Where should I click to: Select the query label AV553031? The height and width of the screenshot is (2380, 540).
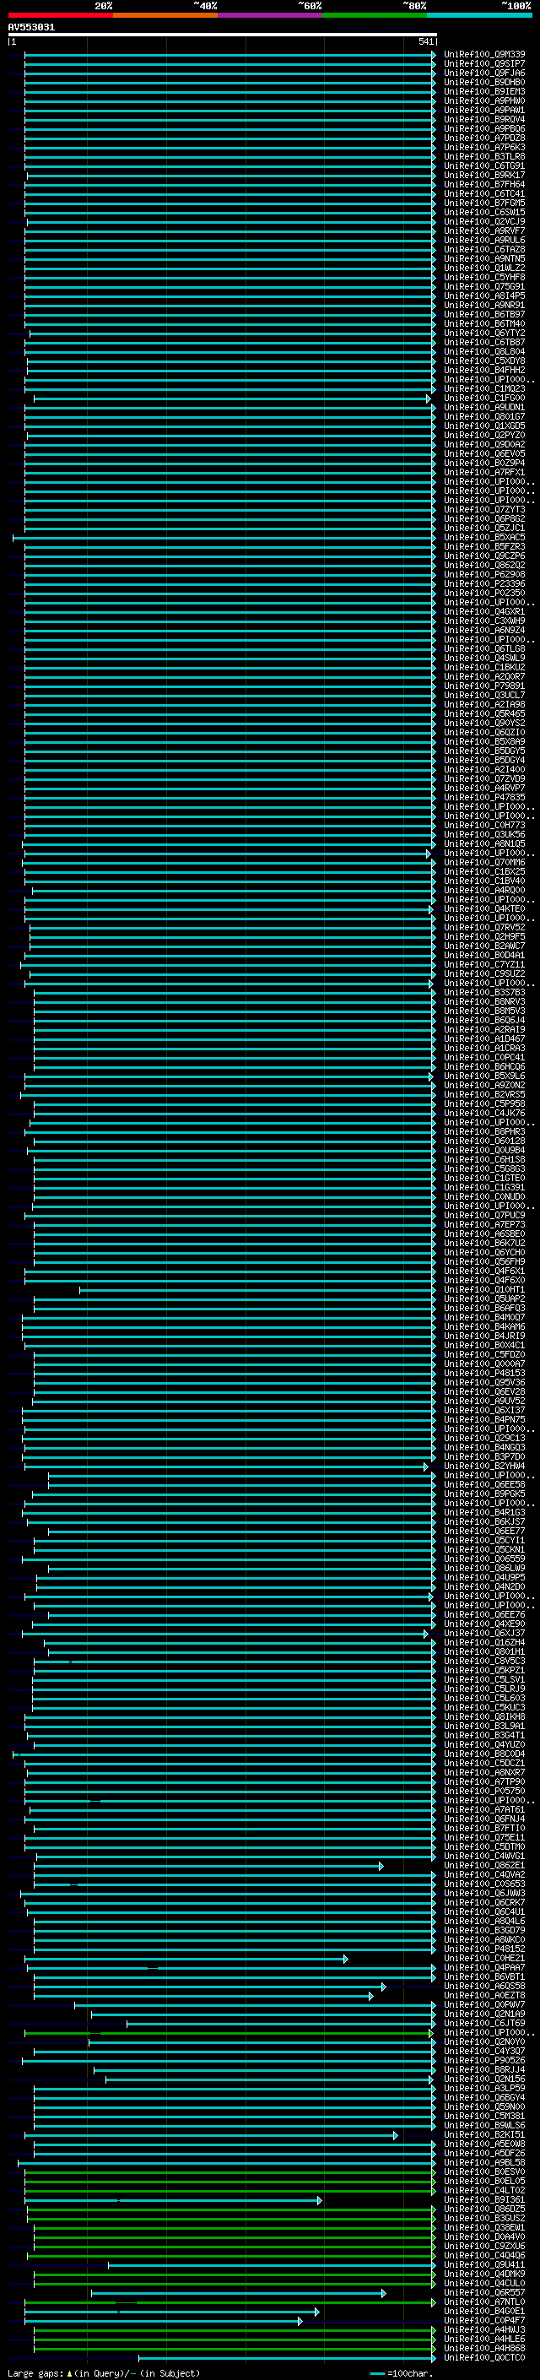click(31, 28)
